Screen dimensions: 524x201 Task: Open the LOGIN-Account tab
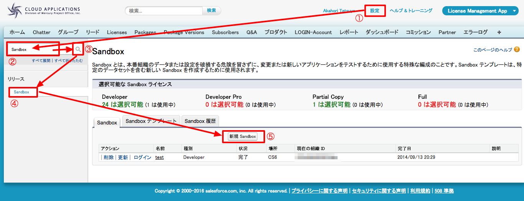click(313, 32)
